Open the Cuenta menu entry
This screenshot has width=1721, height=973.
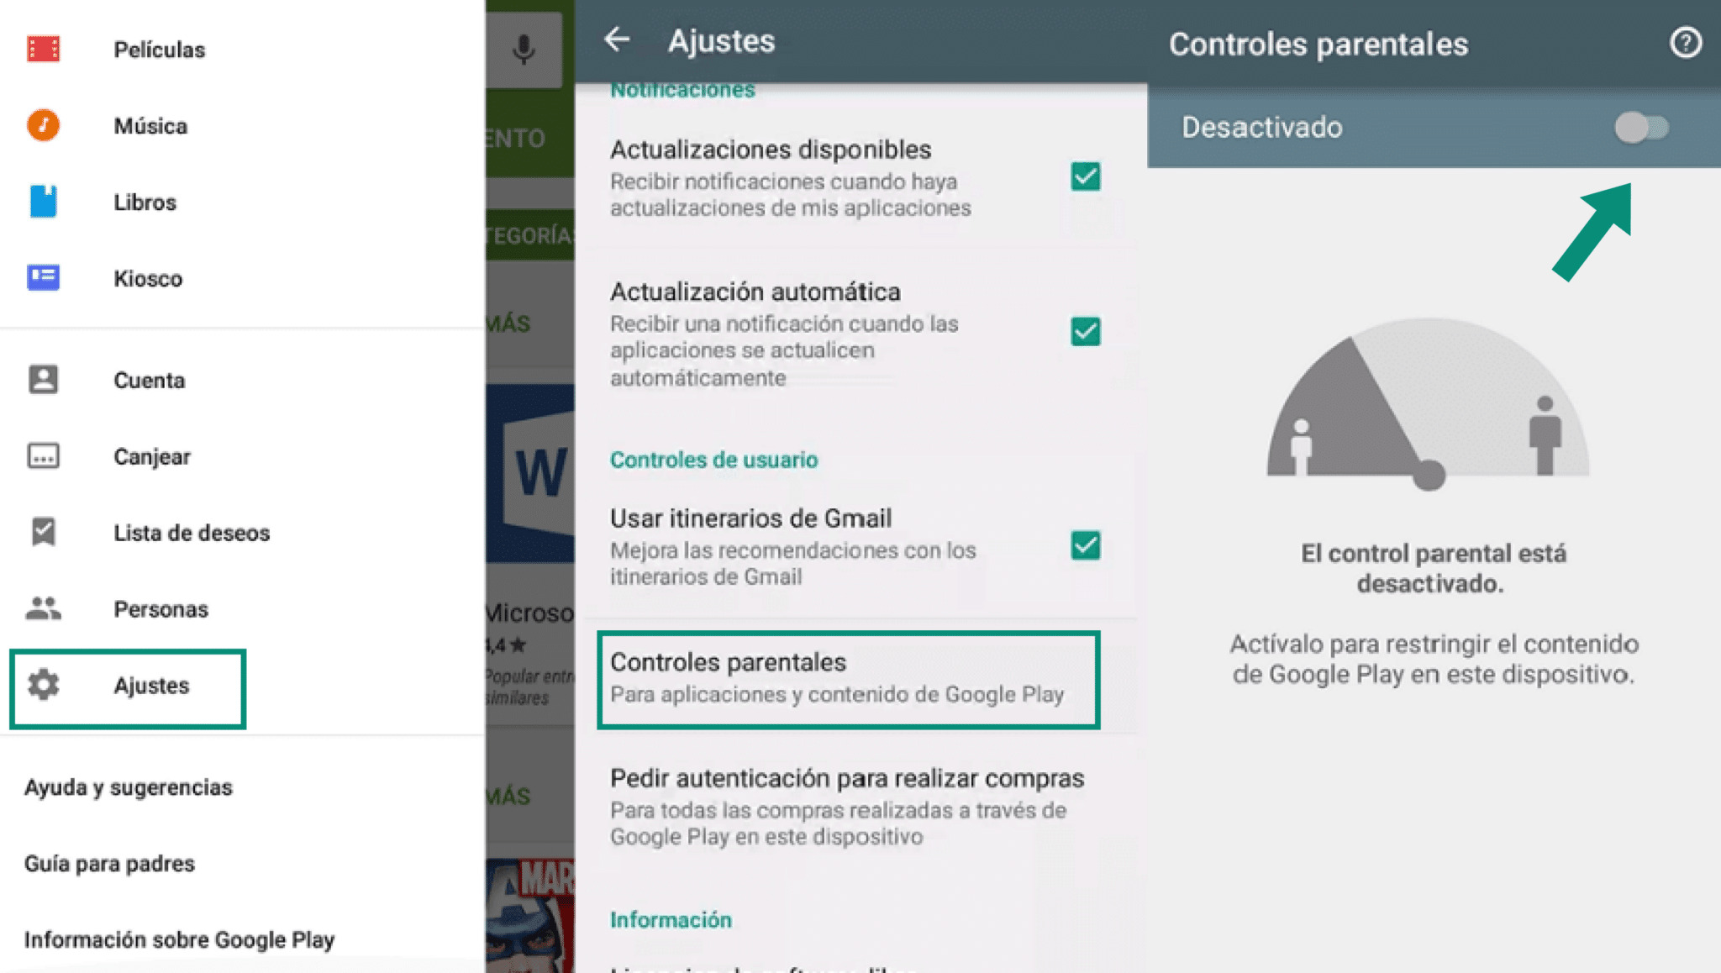pos(149,381)
